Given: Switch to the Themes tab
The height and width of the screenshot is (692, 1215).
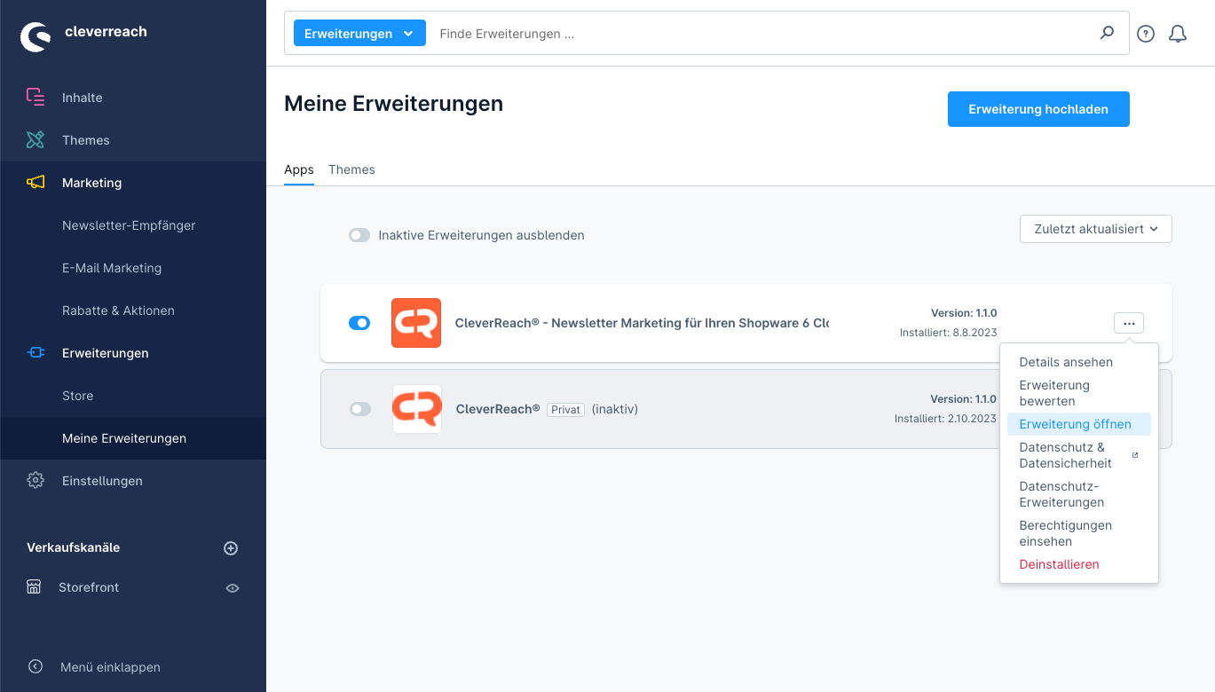Looking at the screenshot, I should (x=351, y=169).
